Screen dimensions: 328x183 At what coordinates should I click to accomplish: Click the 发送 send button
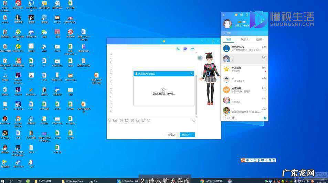click(x=185, y=134)
